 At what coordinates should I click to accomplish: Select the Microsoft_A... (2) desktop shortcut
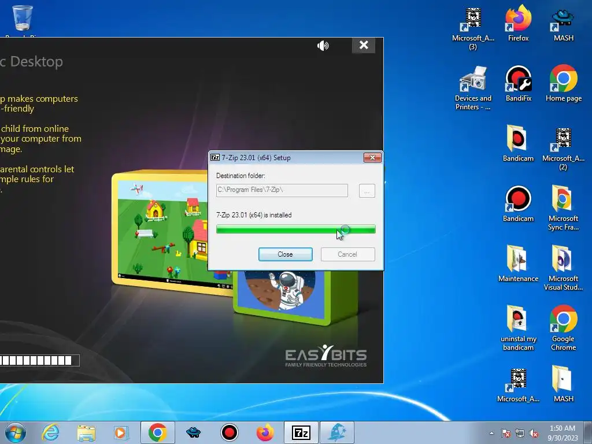[563, 150]
